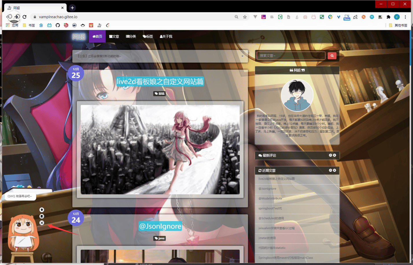The height and width of the screenshot is (265, 413).
Task: Collapse the 最新评论 widget
Action: tap(330, 155)
